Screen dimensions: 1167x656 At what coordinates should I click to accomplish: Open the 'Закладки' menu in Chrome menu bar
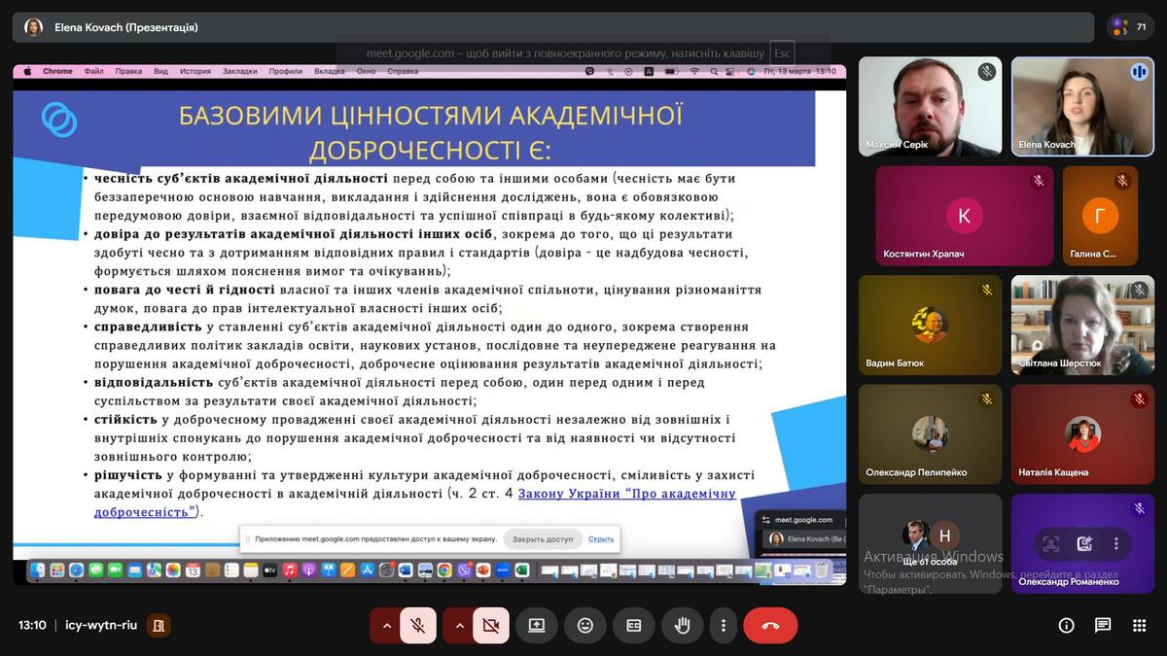[239, 71]
